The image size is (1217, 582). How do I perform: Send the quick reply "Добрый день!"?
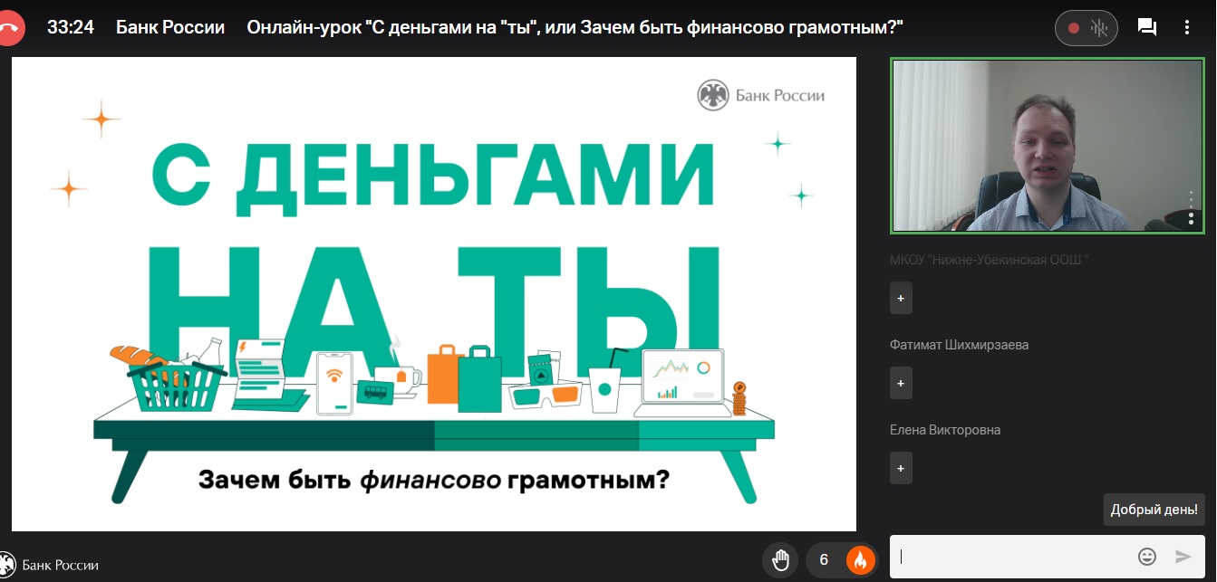coord(1154,510)
